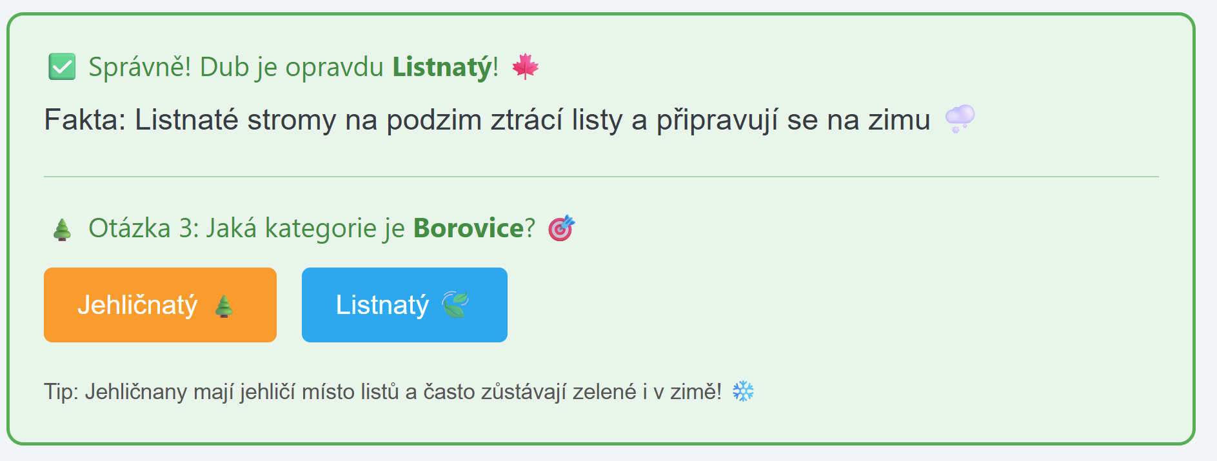The image size is (1217, 461).
Task: Click the words připravují se na zimu
Action: pyautogui.click(x=793, y=121)
